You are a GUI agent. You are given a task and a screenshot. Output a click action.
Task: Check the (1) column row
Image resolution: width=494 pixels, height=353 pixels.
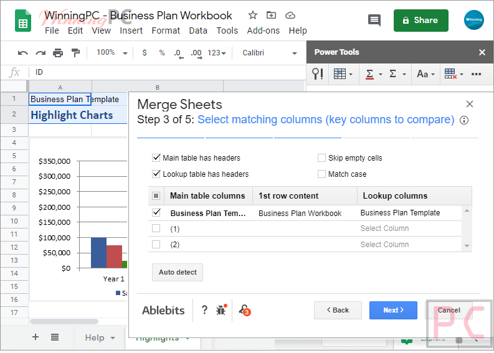pos(156,228)
